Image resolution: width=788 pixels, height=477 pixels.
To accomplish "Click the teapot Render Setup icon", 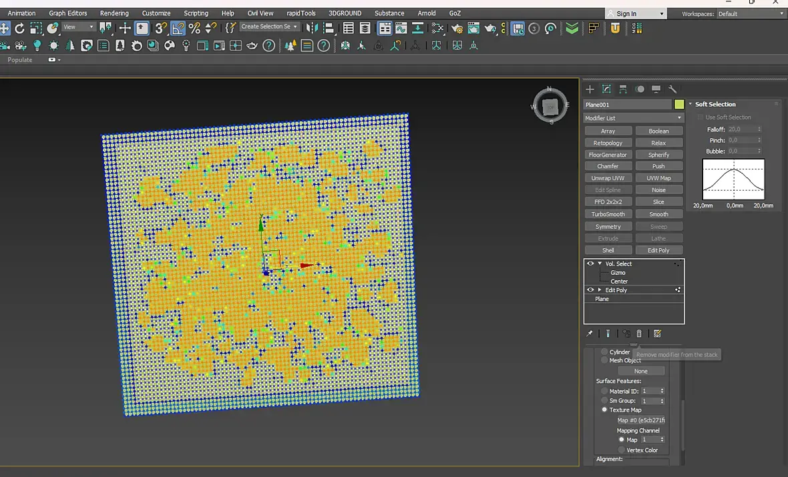I will (457, 28).
